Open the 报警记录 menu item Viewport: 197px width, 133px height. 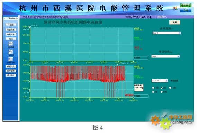coord(11,66)
